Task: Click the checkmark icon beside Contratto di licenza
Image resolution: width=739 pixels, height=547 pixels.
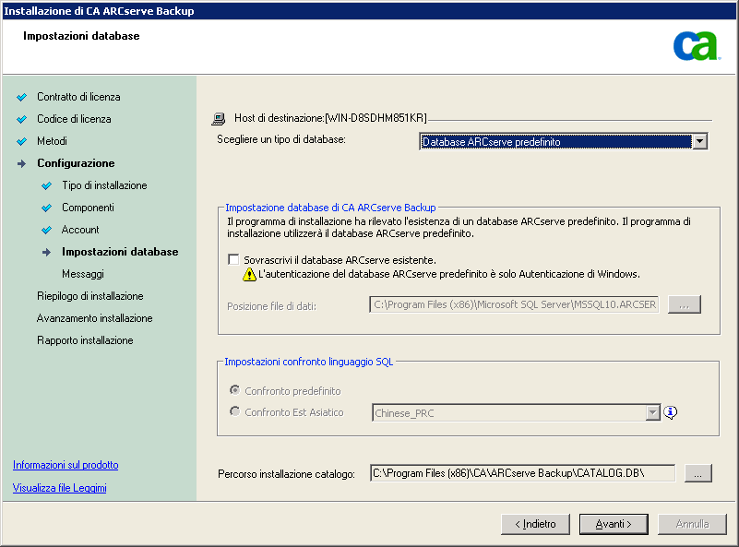Action: point(23,96)
